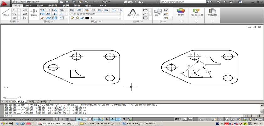Toggle layer lock padlock icon
Viewport: 264px width, 126px height.
point(82,18)
